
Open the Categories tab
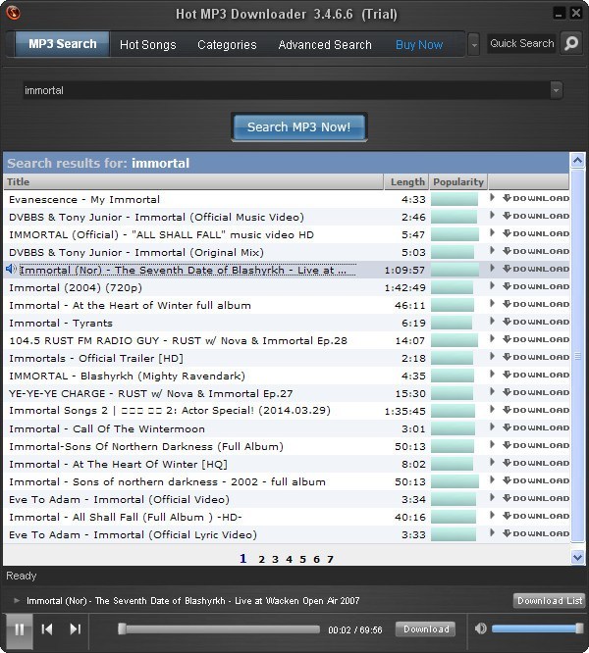[227, 44]
